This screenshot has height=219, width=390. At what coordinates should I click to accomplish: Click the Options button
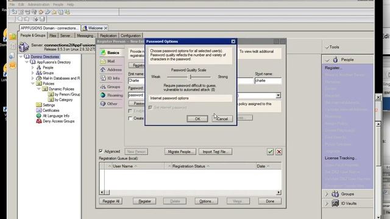[207, 201]
